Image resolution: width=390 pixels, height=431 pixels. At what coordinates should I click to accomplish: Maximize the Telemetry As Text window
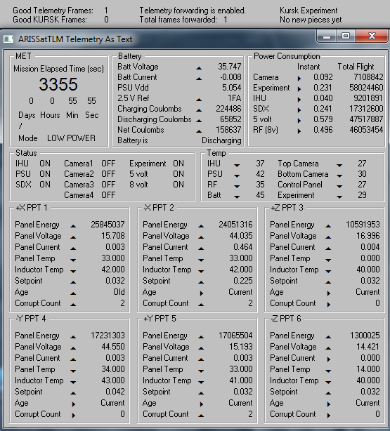pyautogui.click(x=346, y=36)
